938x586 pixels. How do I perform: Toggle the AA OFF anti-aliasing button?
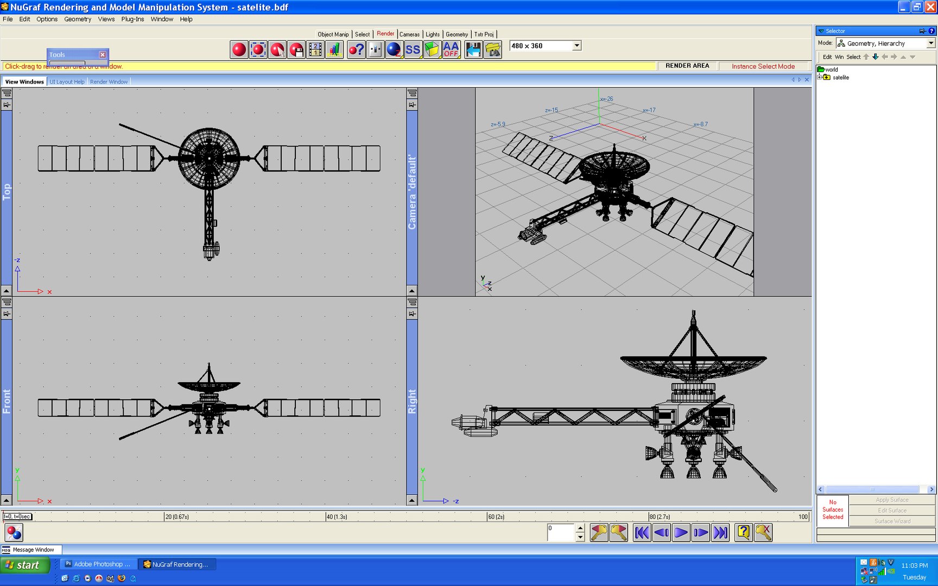451,50
